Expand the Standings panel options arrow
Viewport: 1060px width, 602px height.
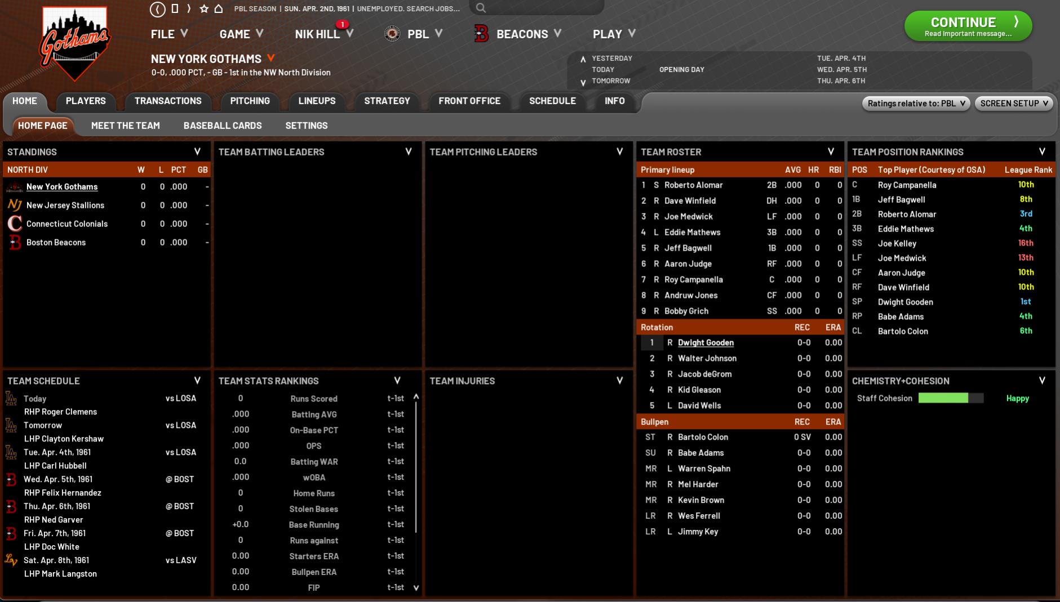[x=197, y=151]
